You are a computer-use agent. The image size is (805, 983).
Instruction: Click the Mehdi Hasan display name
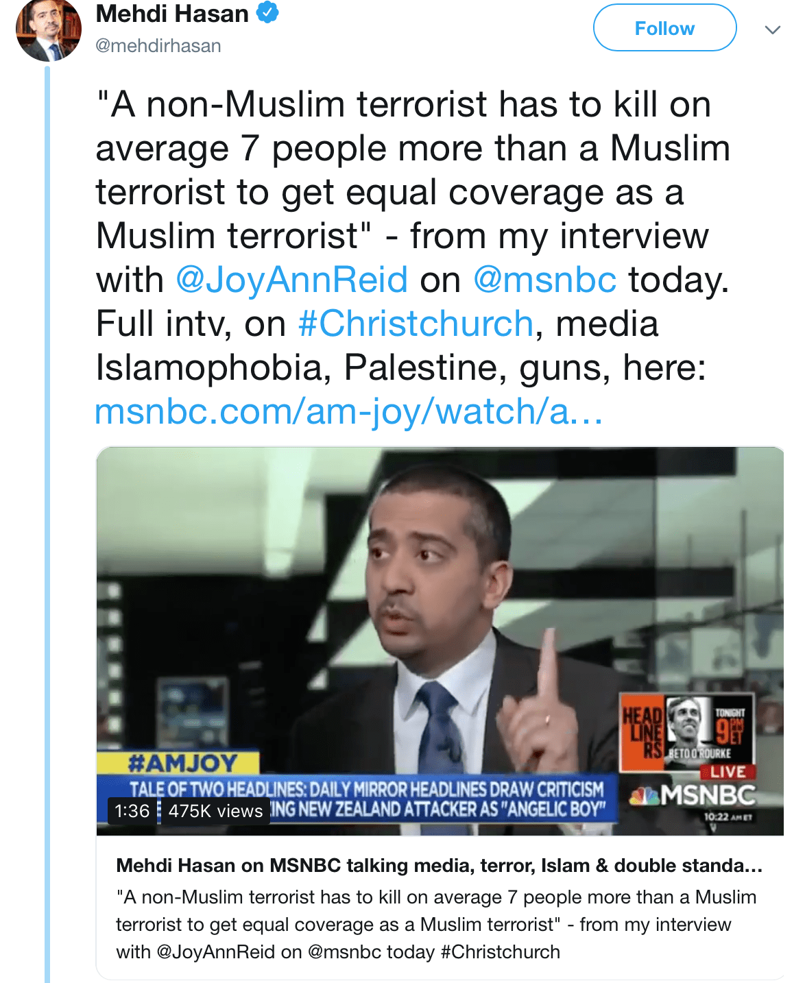click(x=172, y=14)
